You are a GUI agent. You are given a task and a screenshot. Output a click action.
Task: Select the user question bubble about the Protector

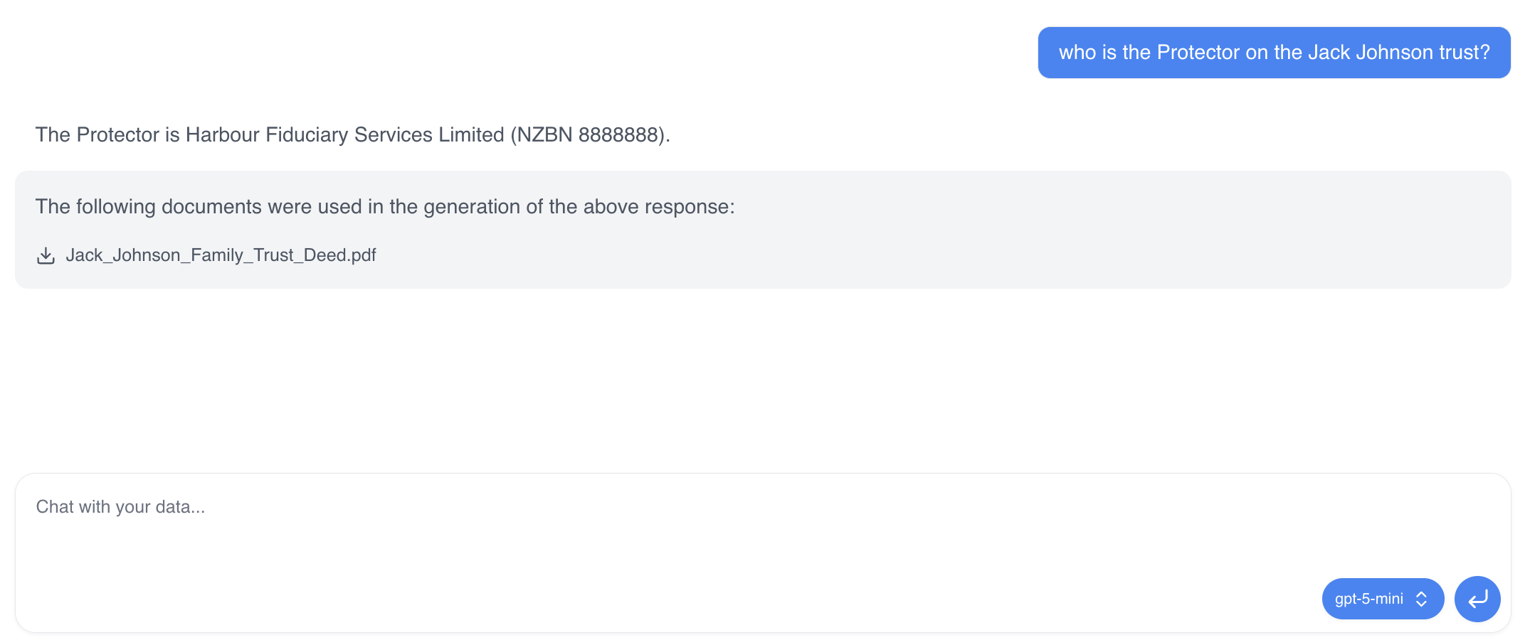[1274, 52]
